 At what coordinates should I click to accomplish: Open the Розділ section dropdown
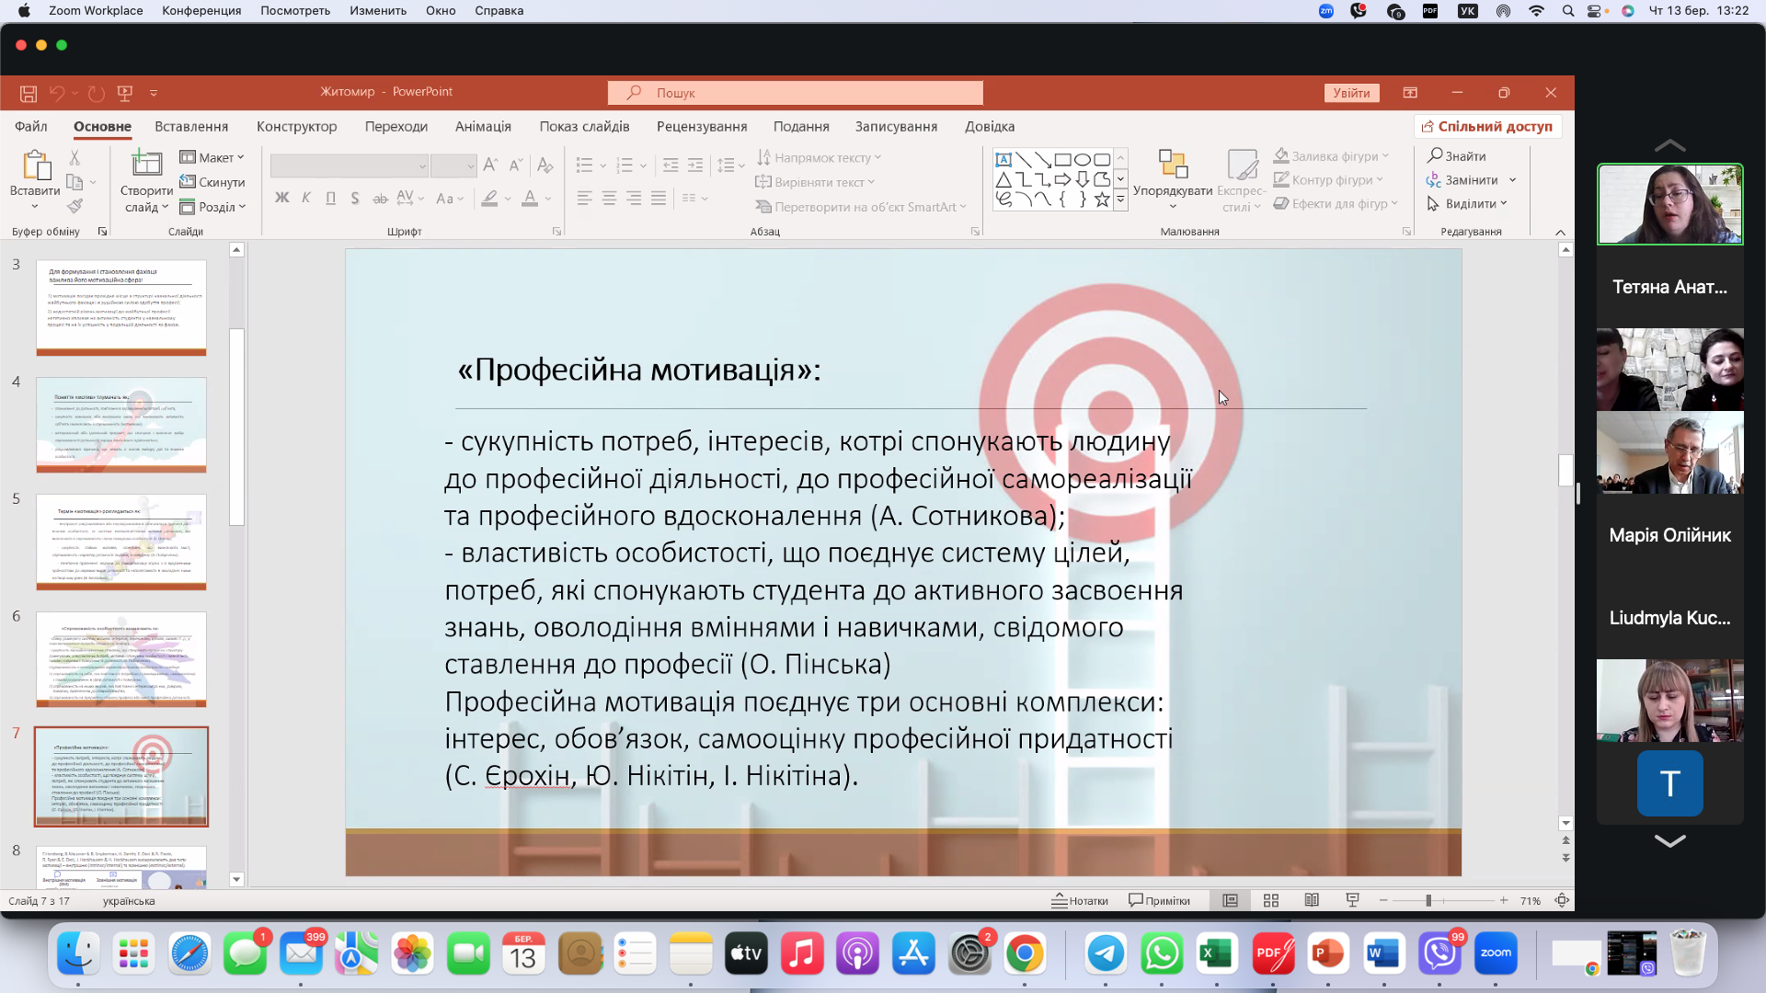coord(212,207)
